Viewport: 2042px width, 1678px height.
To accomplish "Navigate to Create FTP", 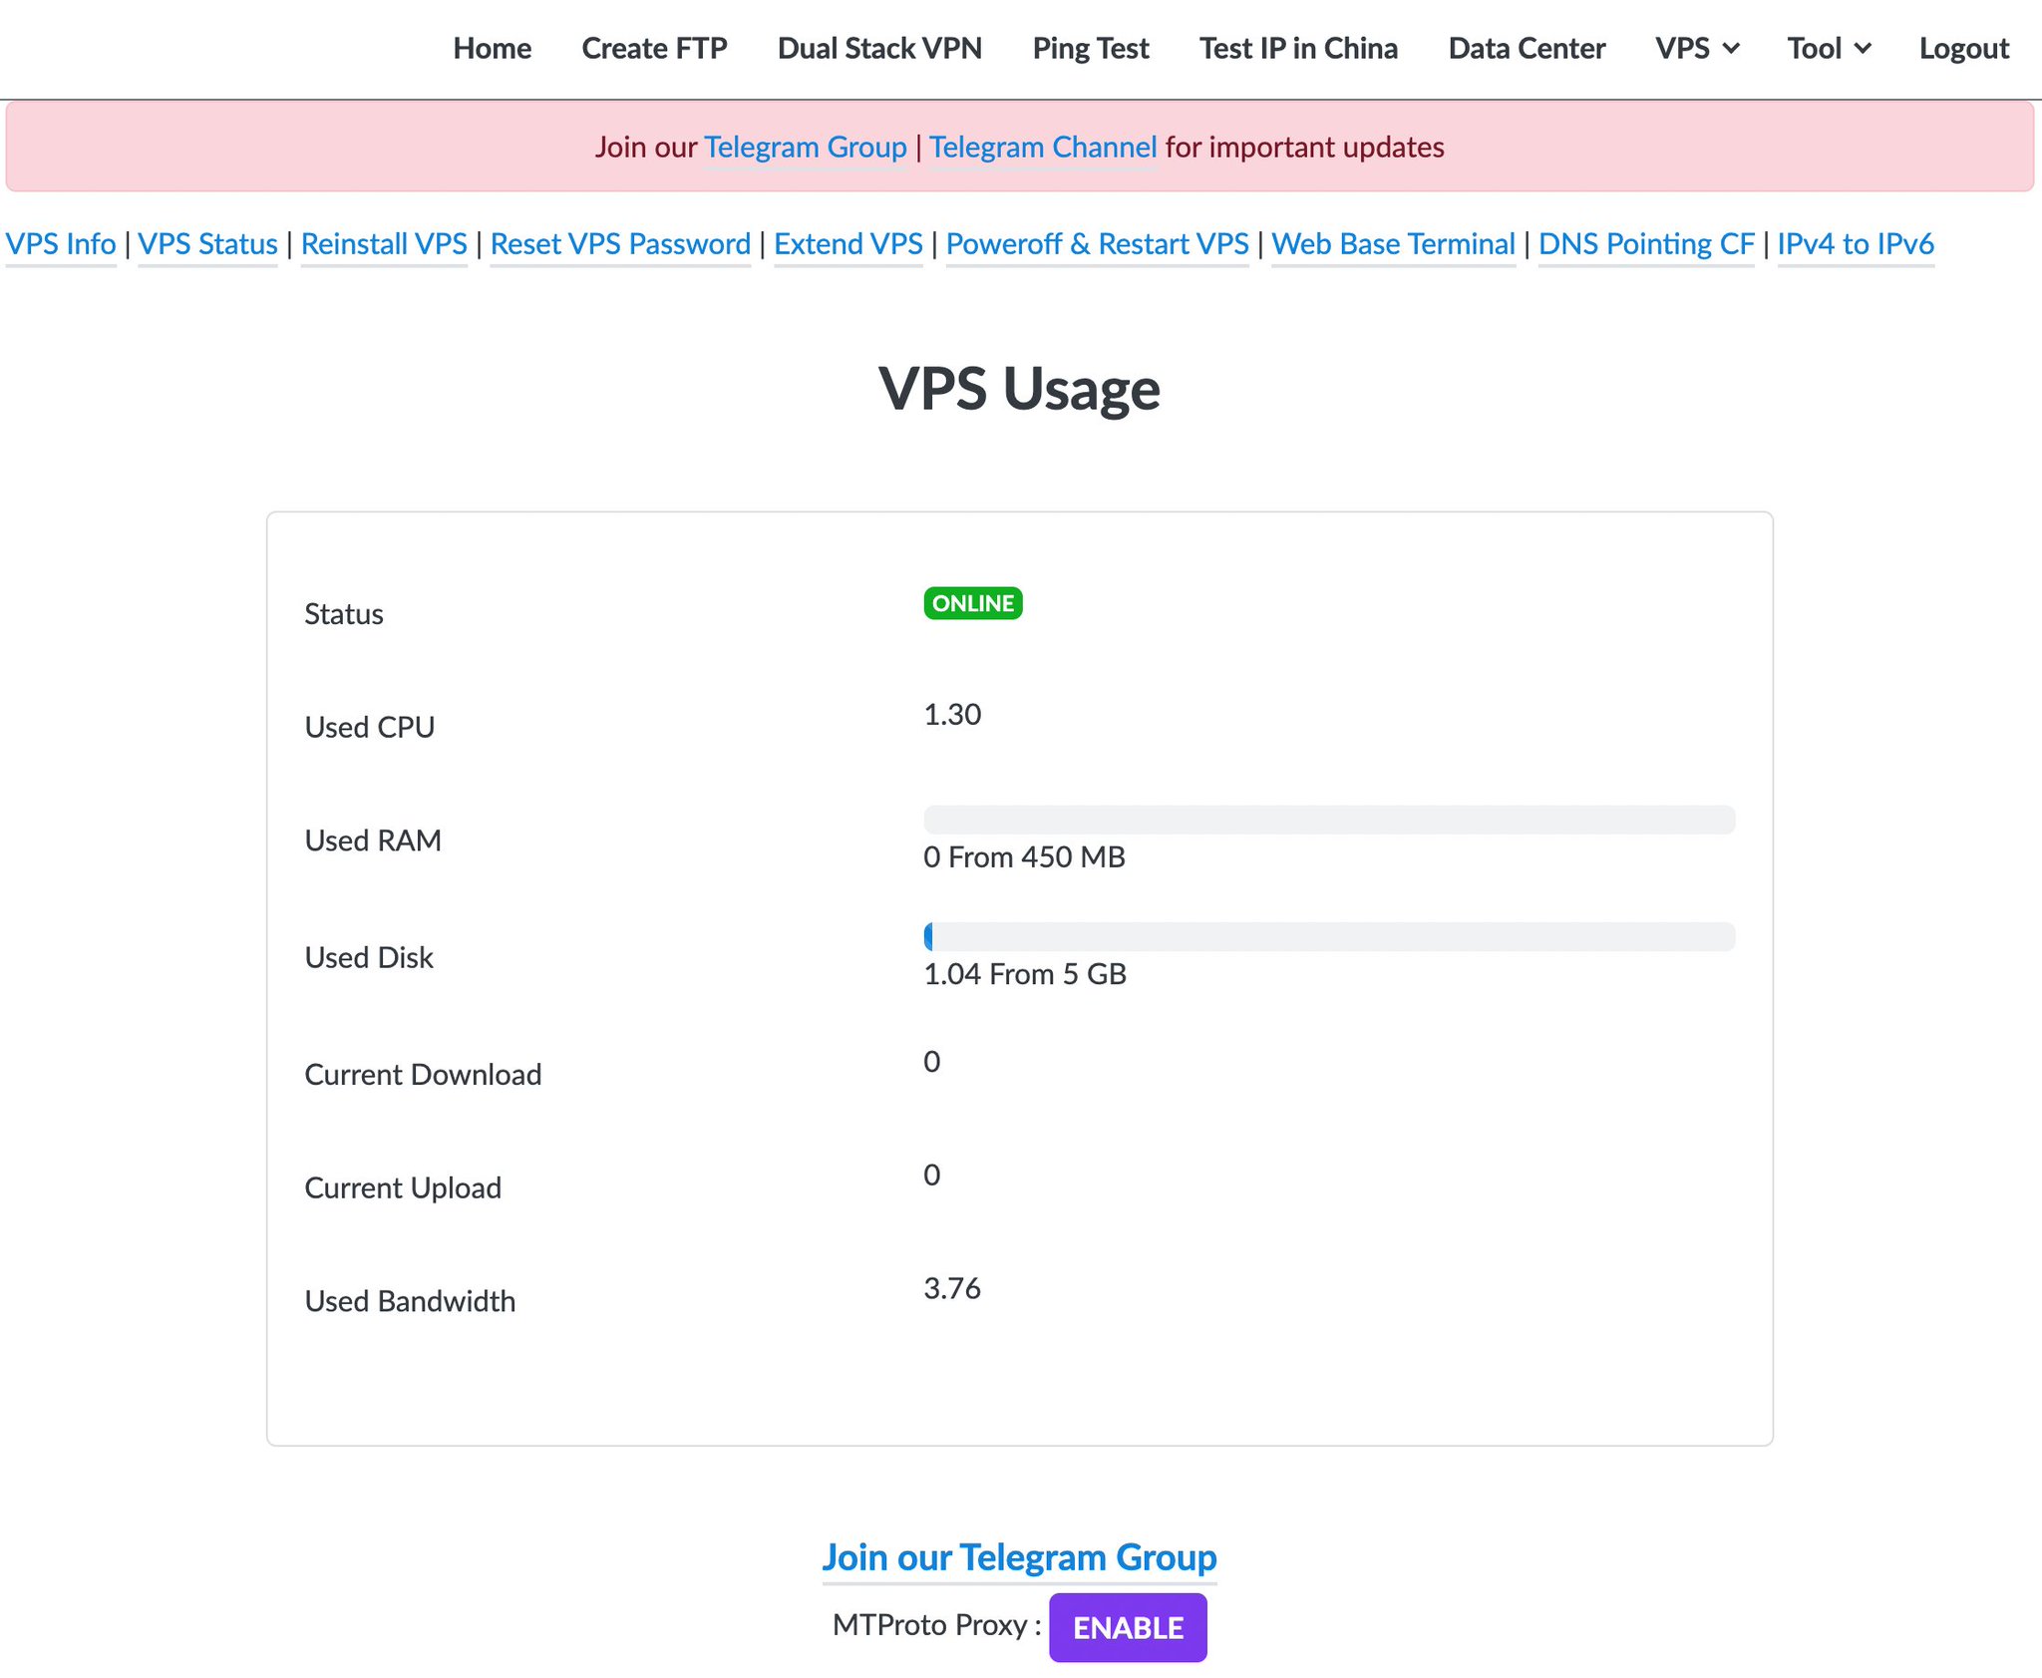I will click(654, 48).
